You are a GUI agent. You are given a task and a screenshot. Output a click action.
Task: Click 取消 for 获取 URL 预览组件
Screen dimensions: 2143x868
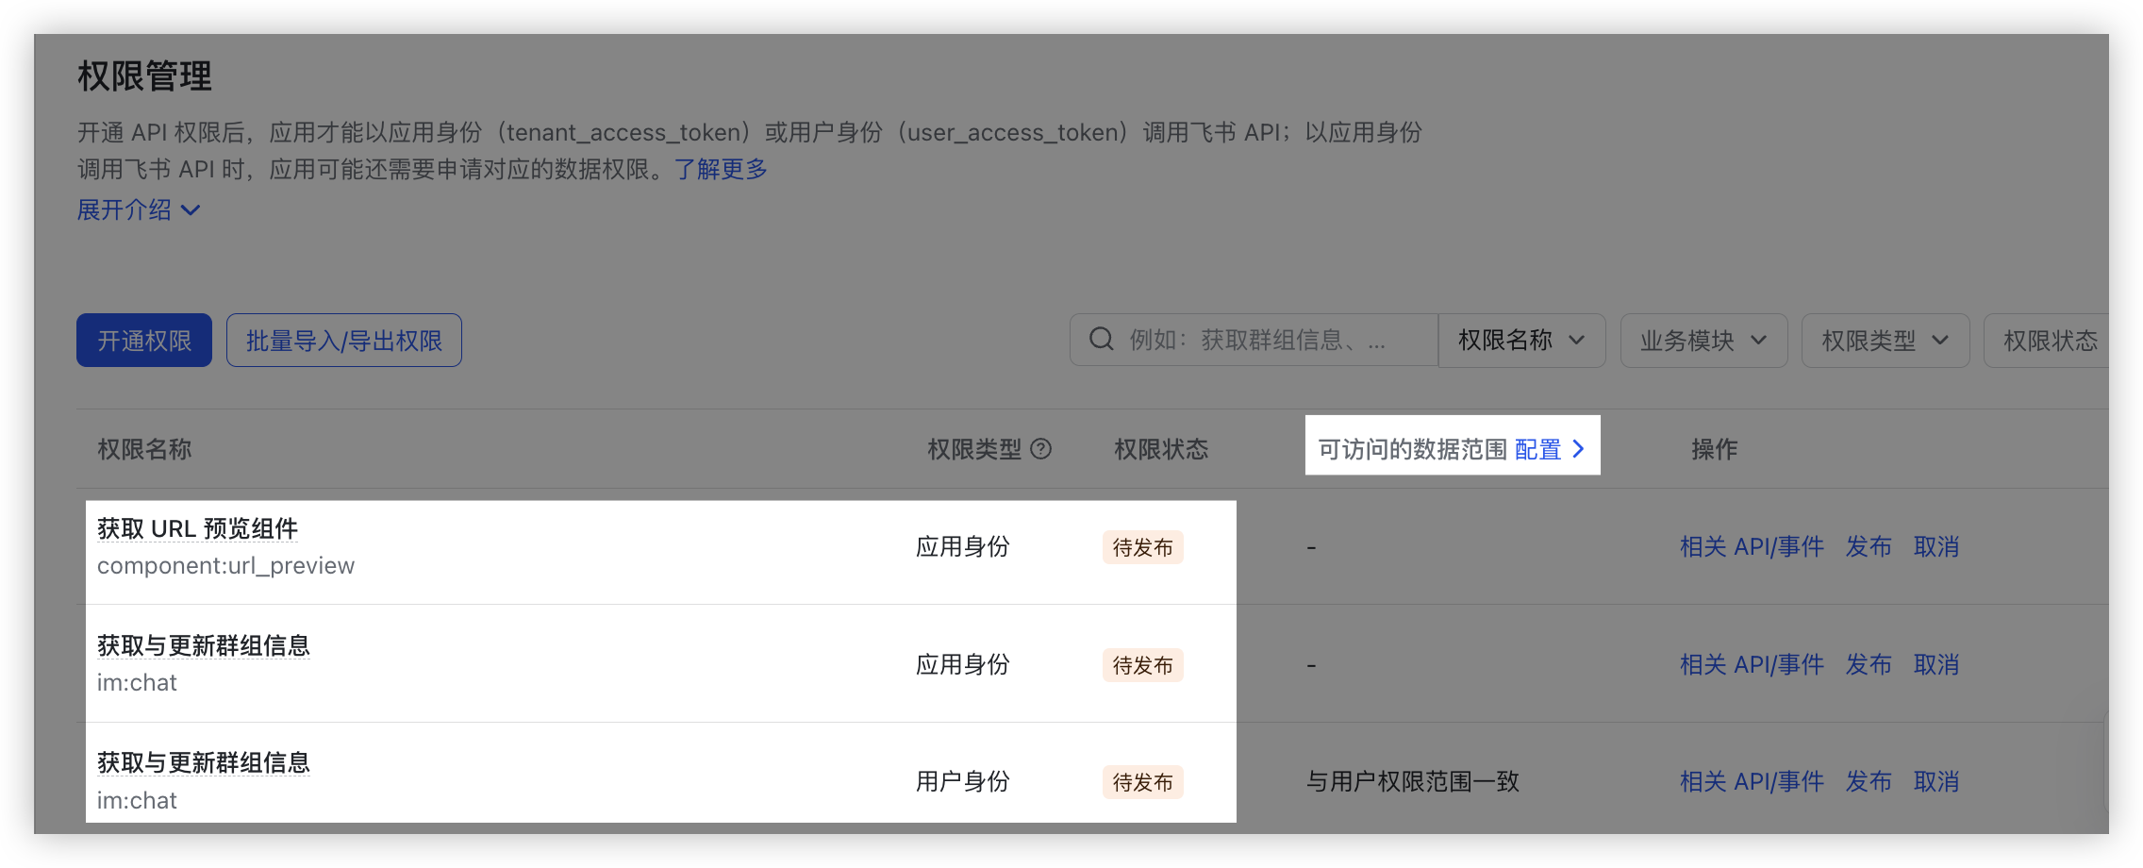click(x=1936, y=547)
